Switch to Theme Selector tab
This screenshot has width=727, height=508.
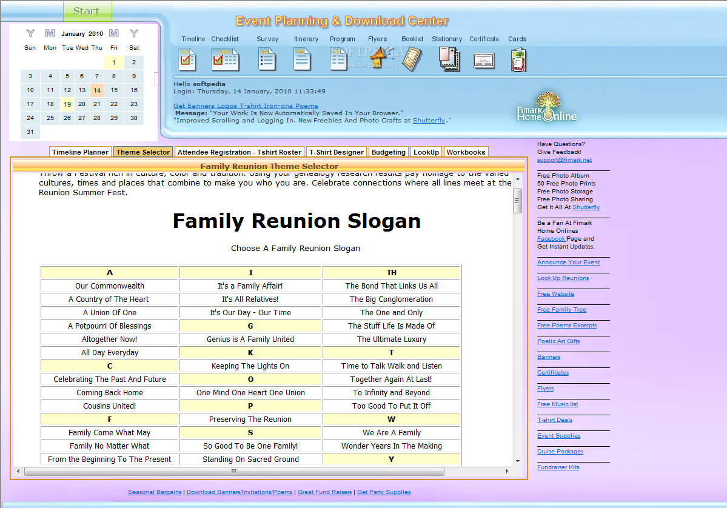click(x=143, y=152)
